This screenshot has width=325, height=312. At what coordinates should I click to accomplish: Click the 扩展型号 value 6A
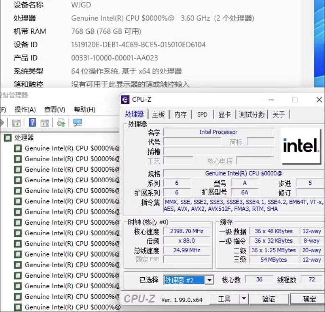(x=245, y=192)
